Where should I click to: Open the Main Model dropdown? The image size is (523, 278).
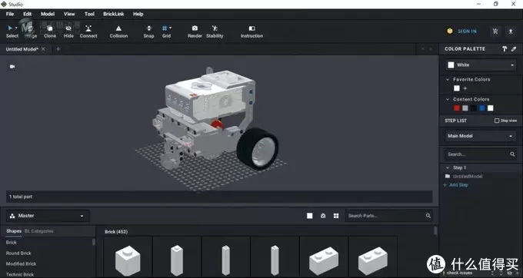[x=481, y=136]
